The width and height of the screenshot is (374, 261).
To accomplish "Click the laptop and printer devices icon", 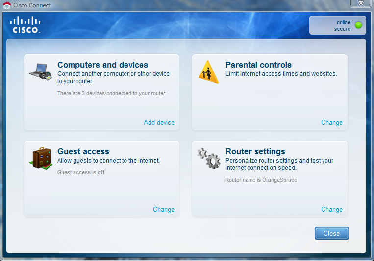I will point(41,72).
